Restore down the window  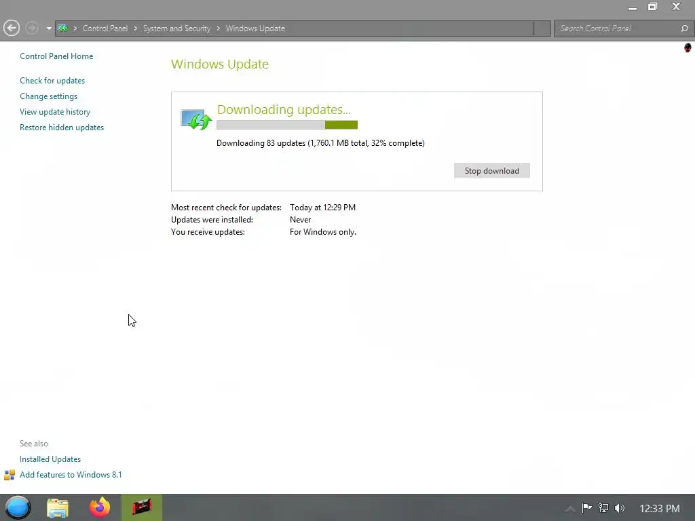[x=652, y=7]
